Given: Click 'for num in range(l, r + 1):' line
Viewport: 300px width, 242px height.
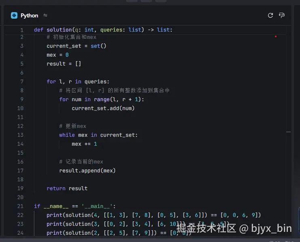Looking at the screenshot, I should [101, 100].
